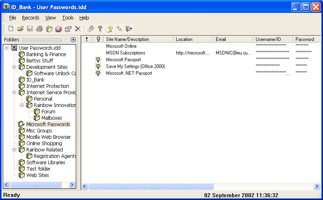The width and height of the screenshot is (323, 200).
Task: Click the push pin toolbar icon
Action: (119, 29)
